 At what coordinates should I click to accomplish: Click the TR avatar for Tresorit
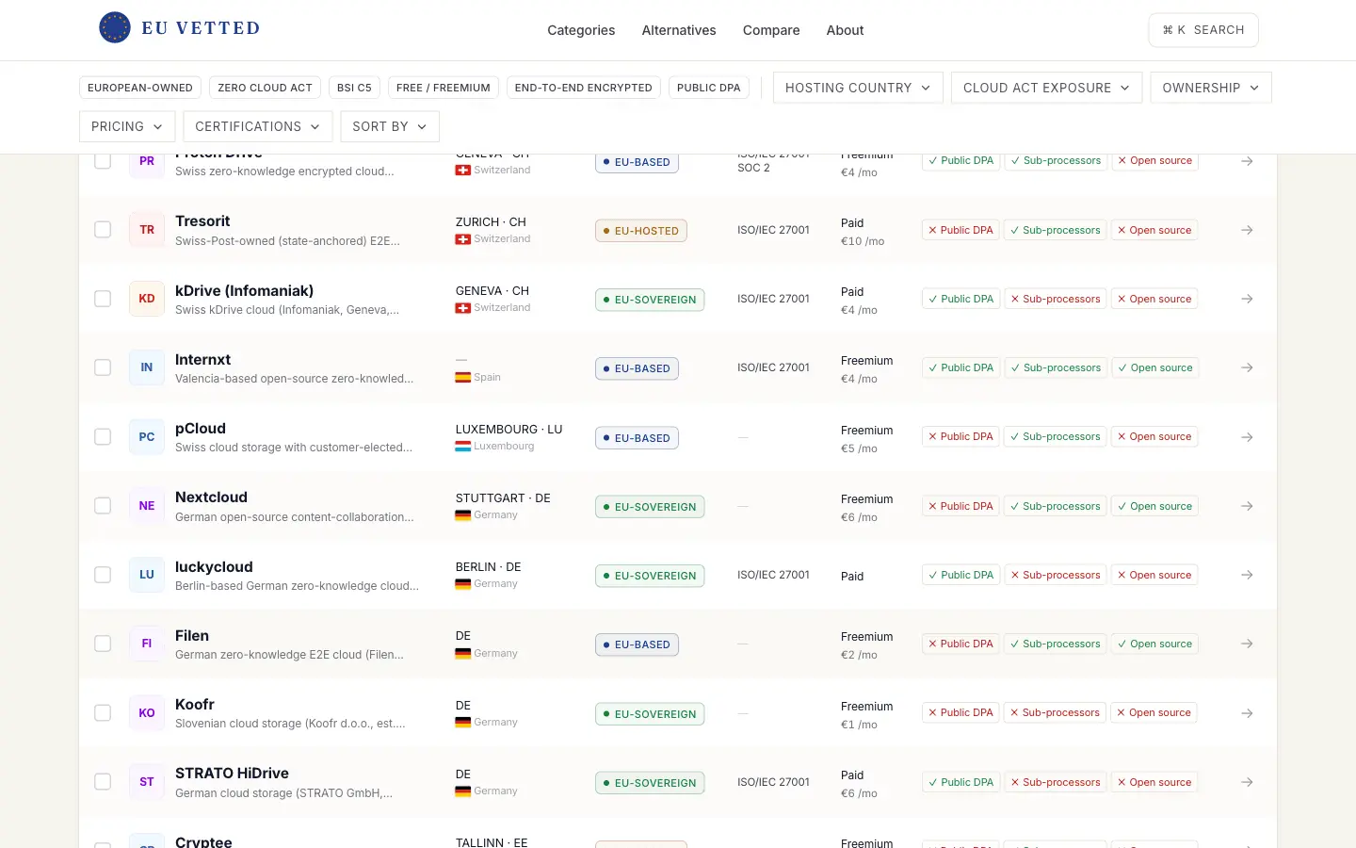147,230
